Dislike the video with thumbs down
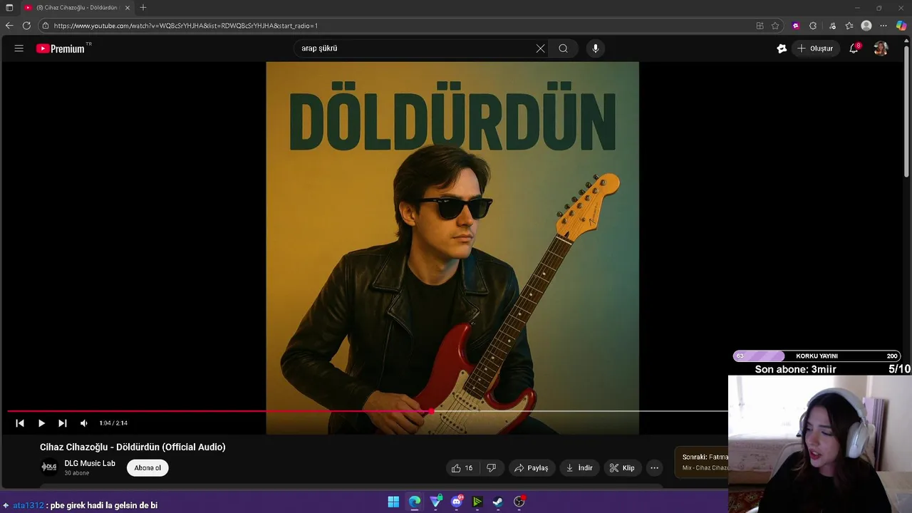Viewport: 912px width, 513px height. click(x=491, y=468)
